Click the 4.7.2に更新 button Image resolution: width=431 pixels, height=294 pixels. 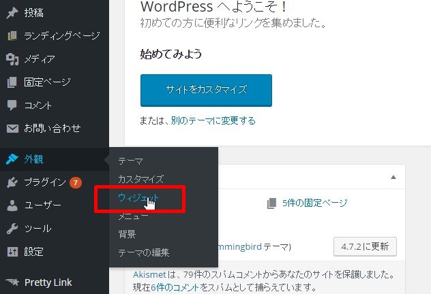point(365,246)
